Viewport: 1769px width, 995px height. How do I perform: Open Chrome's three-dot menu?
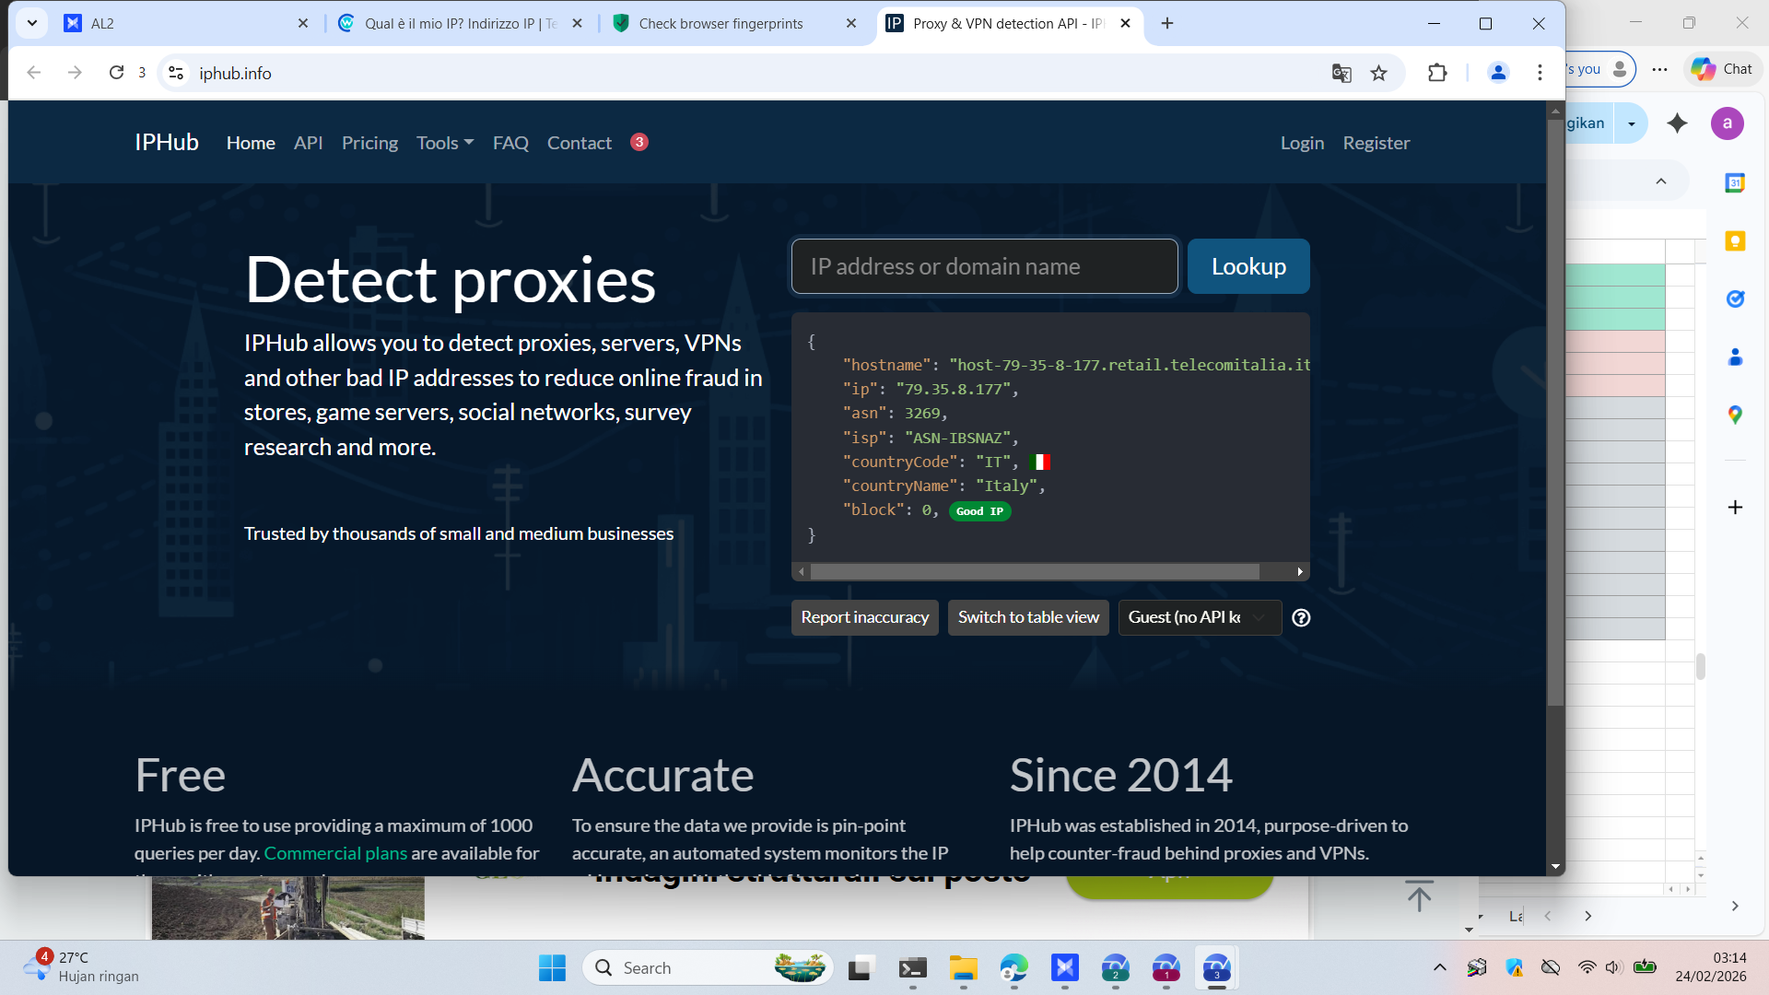[x=1540, y=73]
